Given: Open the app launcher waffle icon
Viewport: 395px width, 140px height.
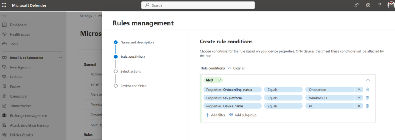Looking at the screenshot, I should [4, 5].
